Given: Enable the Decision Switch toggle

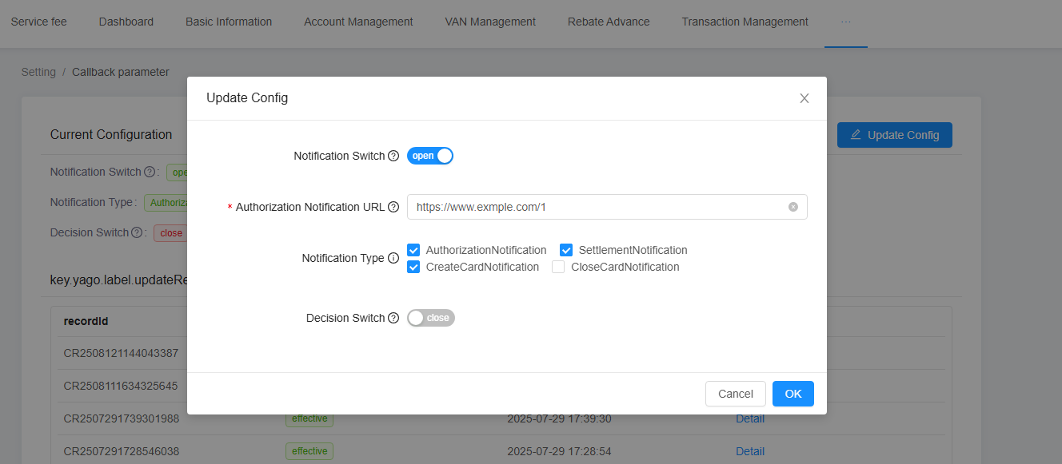Looking at the screenshot, I should pos(430,318).
